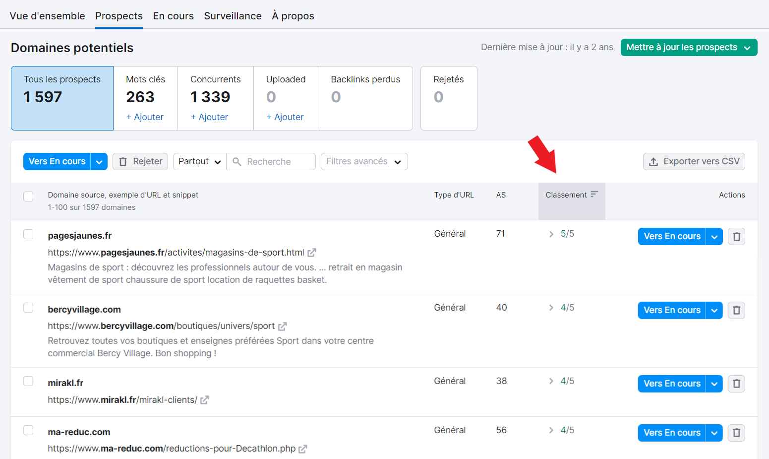
Task: Sort by the Classement column icon
Action: click(593, 195)
